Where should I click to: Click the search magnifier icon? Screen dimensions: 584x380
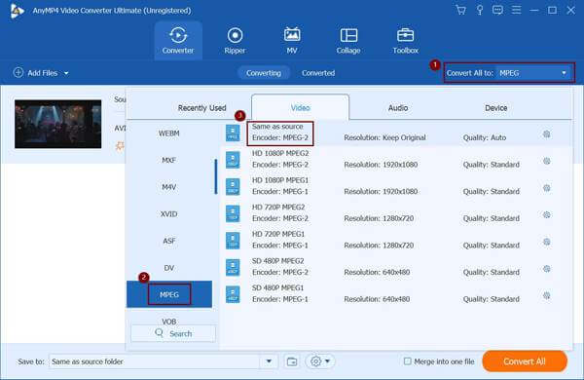[159, 333]
